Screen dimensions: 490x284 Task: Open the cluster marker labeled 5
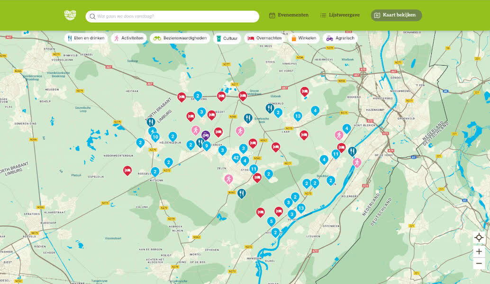[271, 221]
